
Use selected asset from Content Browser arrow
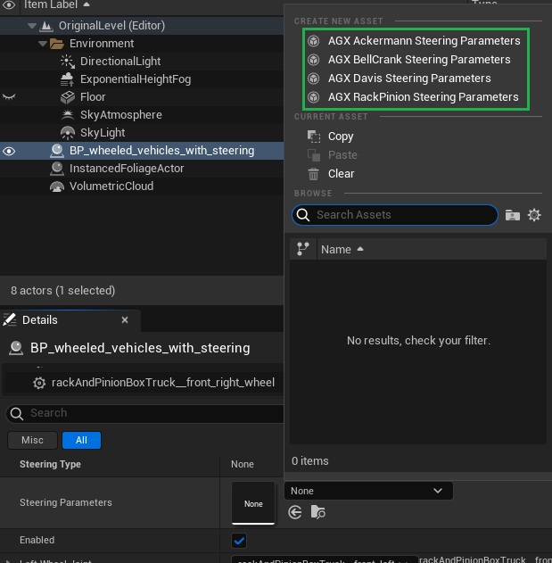click(x=295, y=512)
